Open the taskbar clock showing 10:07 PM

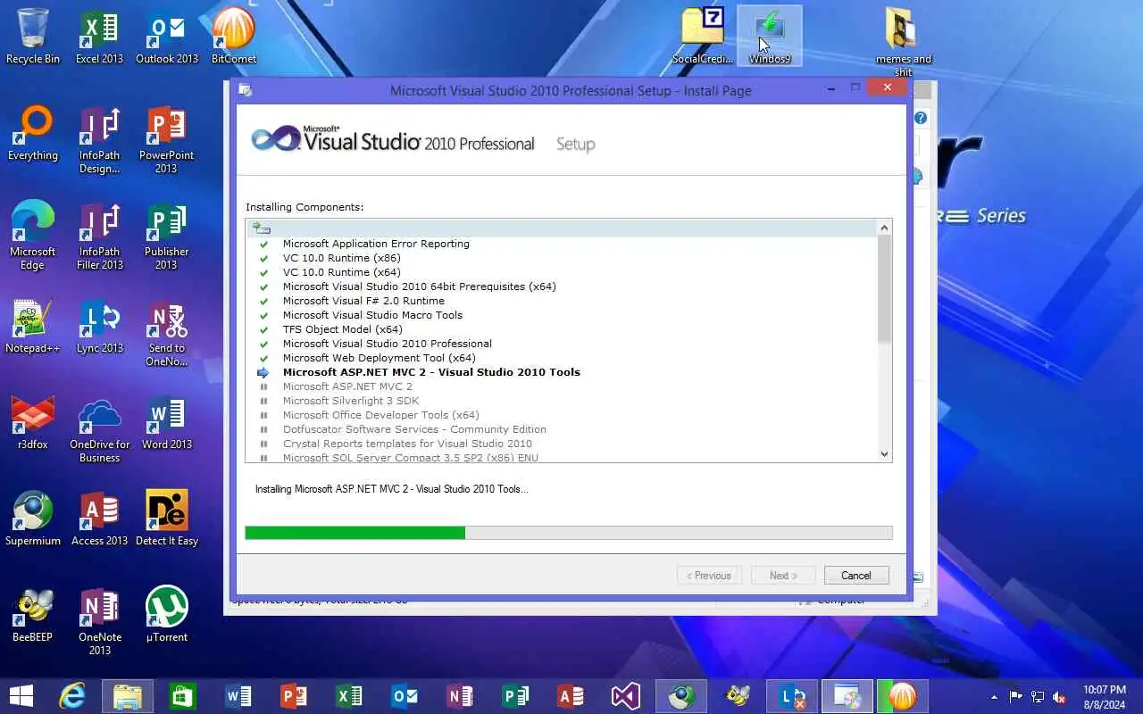[1105, 696]
